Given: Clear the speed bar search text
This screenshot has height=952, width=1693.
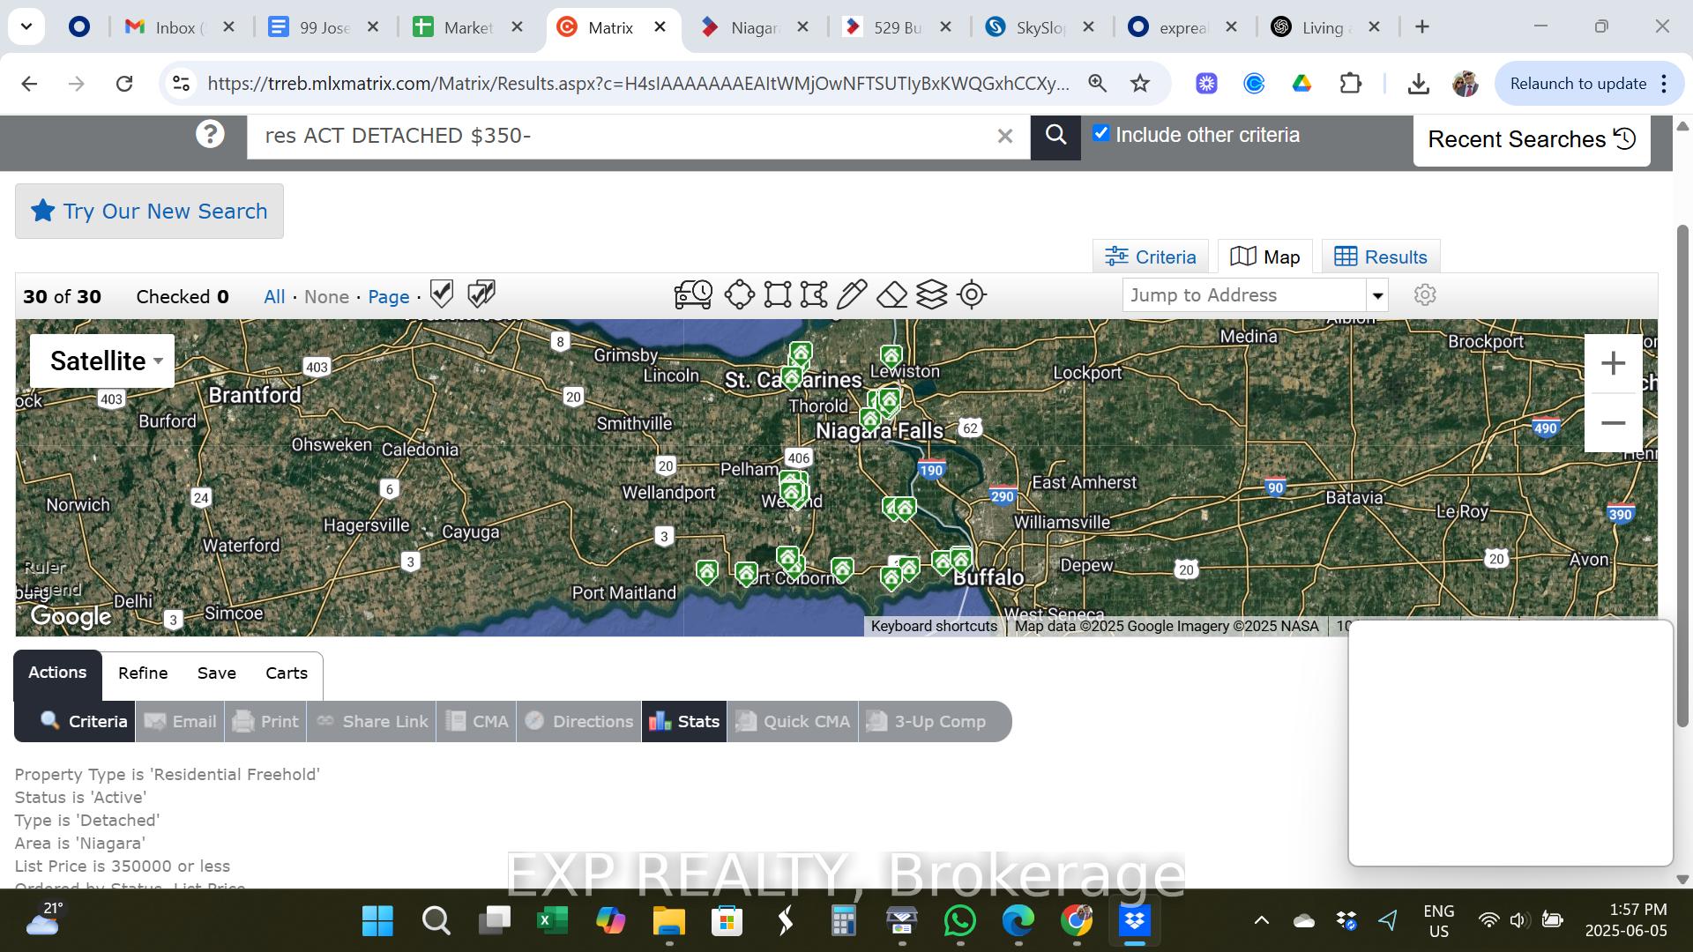Looking at the screenshot, I should [x=1004, y=136].
